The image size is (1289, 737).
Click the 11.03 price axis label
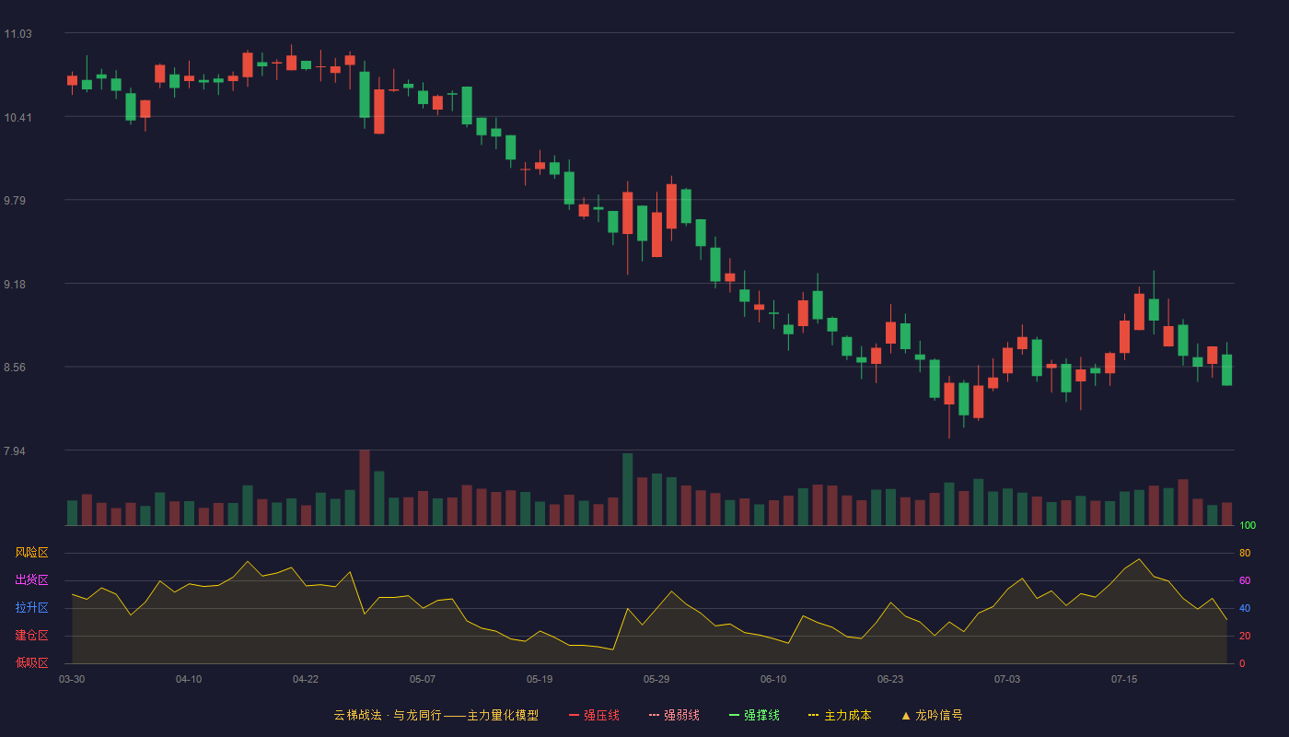pyautogui.click(x=17, y=34)
